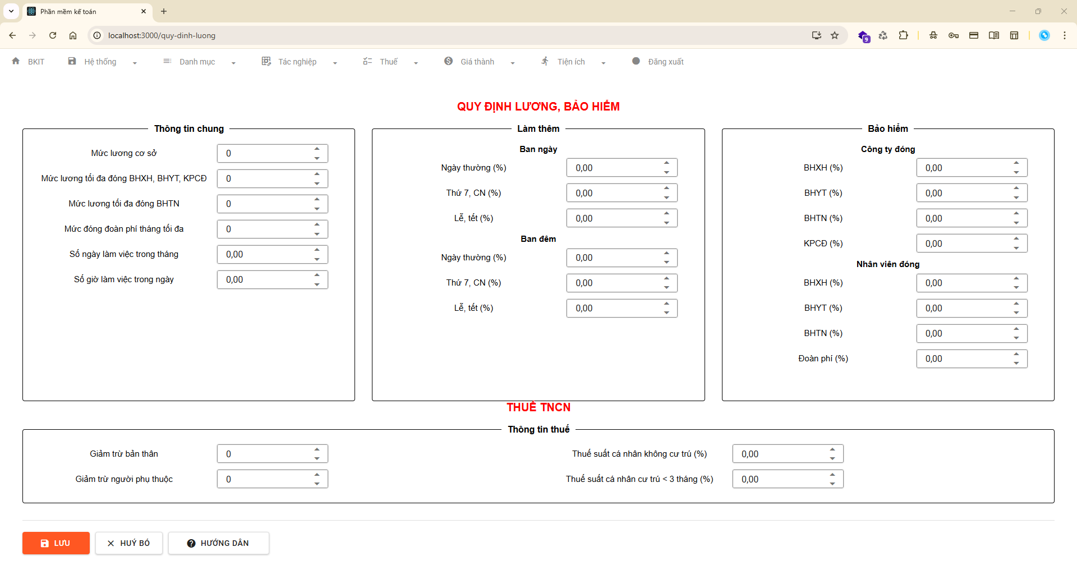Click the Tiện ích running-person icon
1077x579 pixels.
click(x=545, y=61)
